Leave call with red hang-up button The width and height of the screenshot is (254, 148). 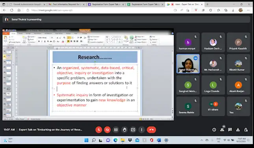(151, 130)
